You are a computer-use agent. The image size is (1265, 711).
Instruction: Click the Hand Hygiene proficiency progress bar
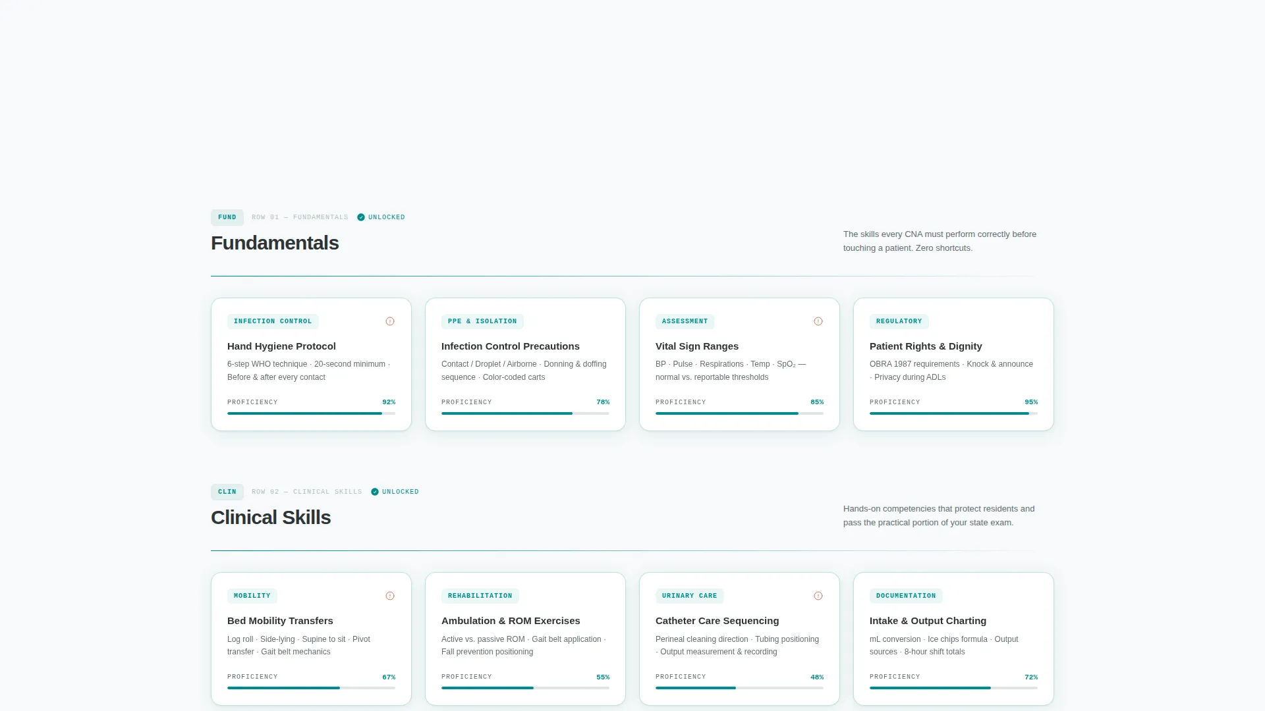point(311,413)
